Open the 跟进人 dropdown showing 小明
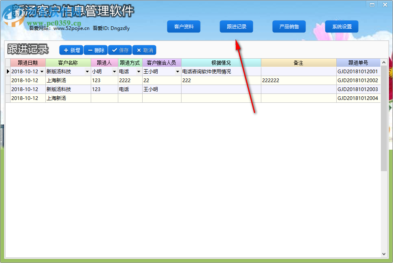The height and width of the screenshot is (263, 393). tap(114, 71)
